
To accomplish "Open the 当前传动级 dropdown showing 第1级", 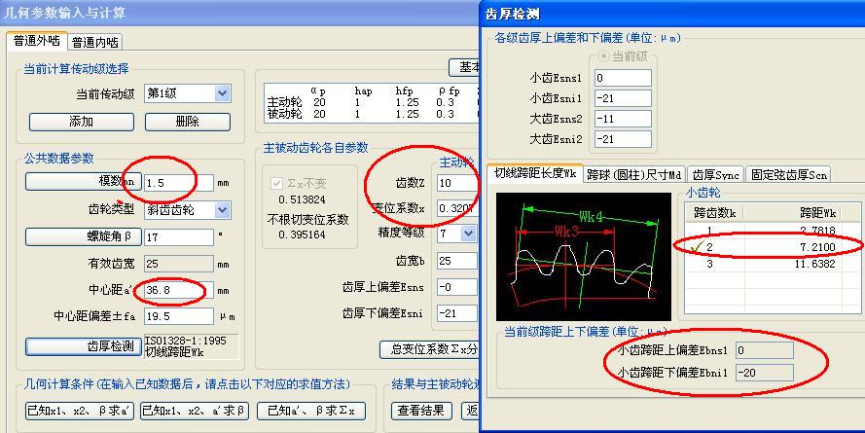I will [x=188, y=93].
